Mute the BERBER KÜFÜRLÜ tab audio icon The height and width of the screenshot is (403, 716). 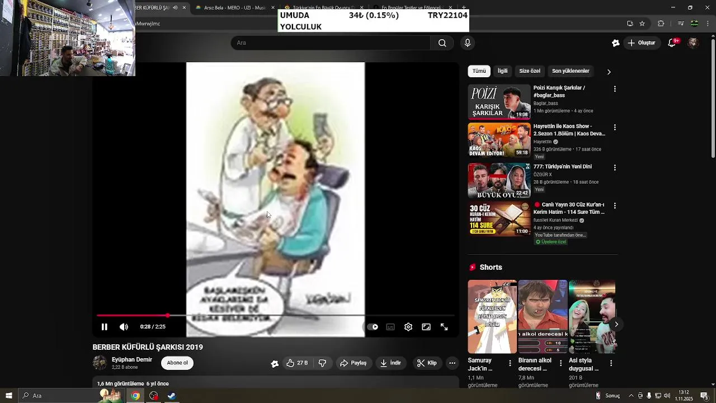[175, 8]
